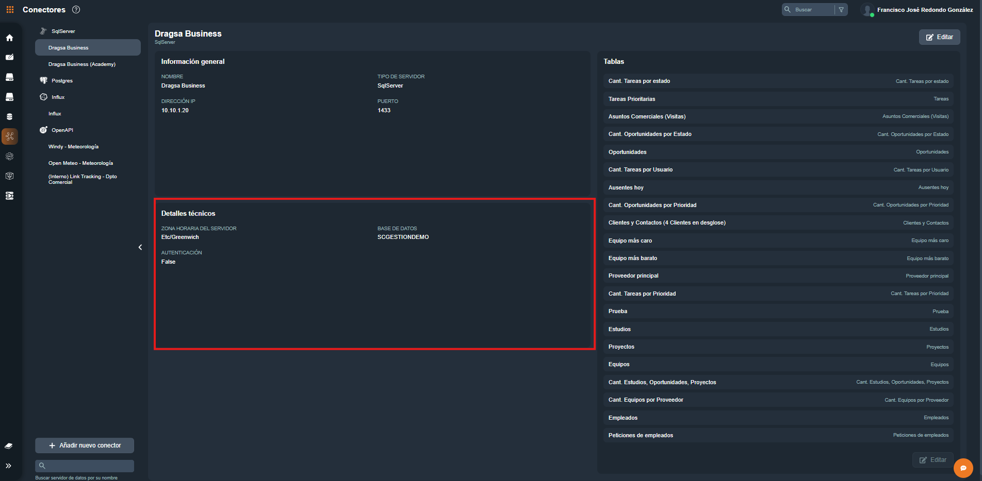Select Dragsa Business (Academy) connector
This screenshot has width=982, height=481.
(x=82, y=64)
